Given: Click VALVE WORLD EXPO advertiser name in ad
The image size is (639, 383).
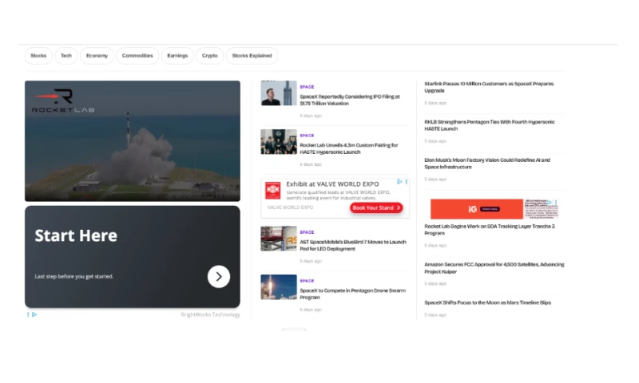Looking at the screenshot, I should point(290,207).
